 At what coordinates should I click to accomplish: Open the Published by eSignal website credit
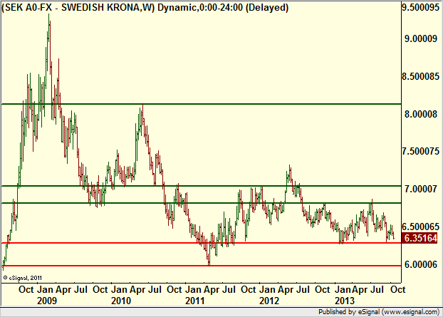379,312
